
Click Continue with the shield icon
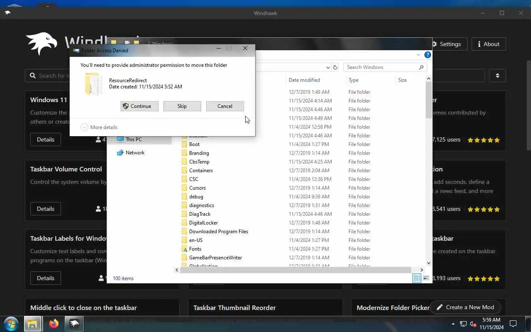[139, 106]
